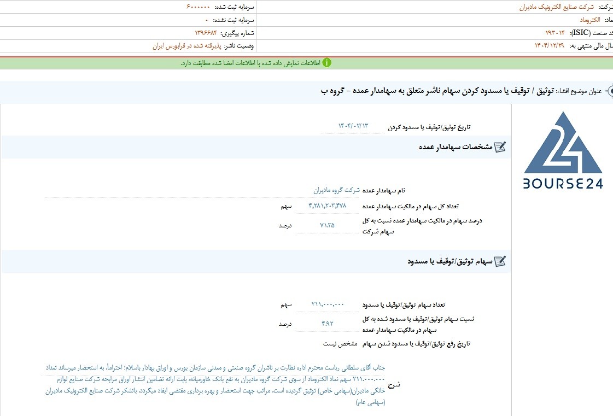This screenshot has height=416, width=613.
Task: Click the label تعداد سهام توثیق/توقیف یا مسدود
Action: click(x=404, y=304)
